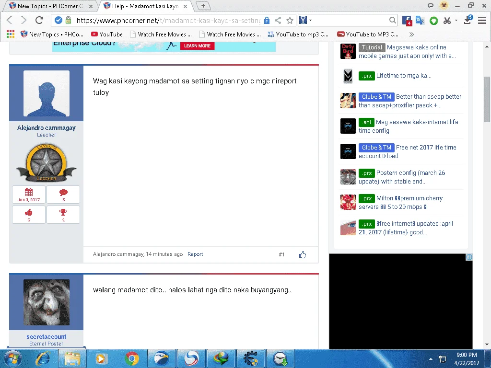This screenshot has height=368, width=491.
Task: Open the second Watch Free Movies bookmark
Action: click(230, 34)
